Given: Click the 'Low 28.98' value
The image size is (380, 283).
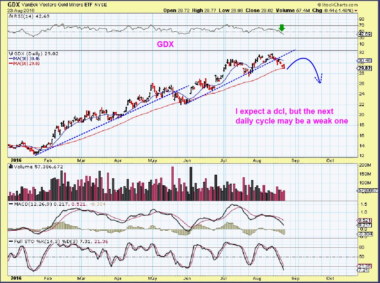Looking at the screenshot, I should point(231,10).
